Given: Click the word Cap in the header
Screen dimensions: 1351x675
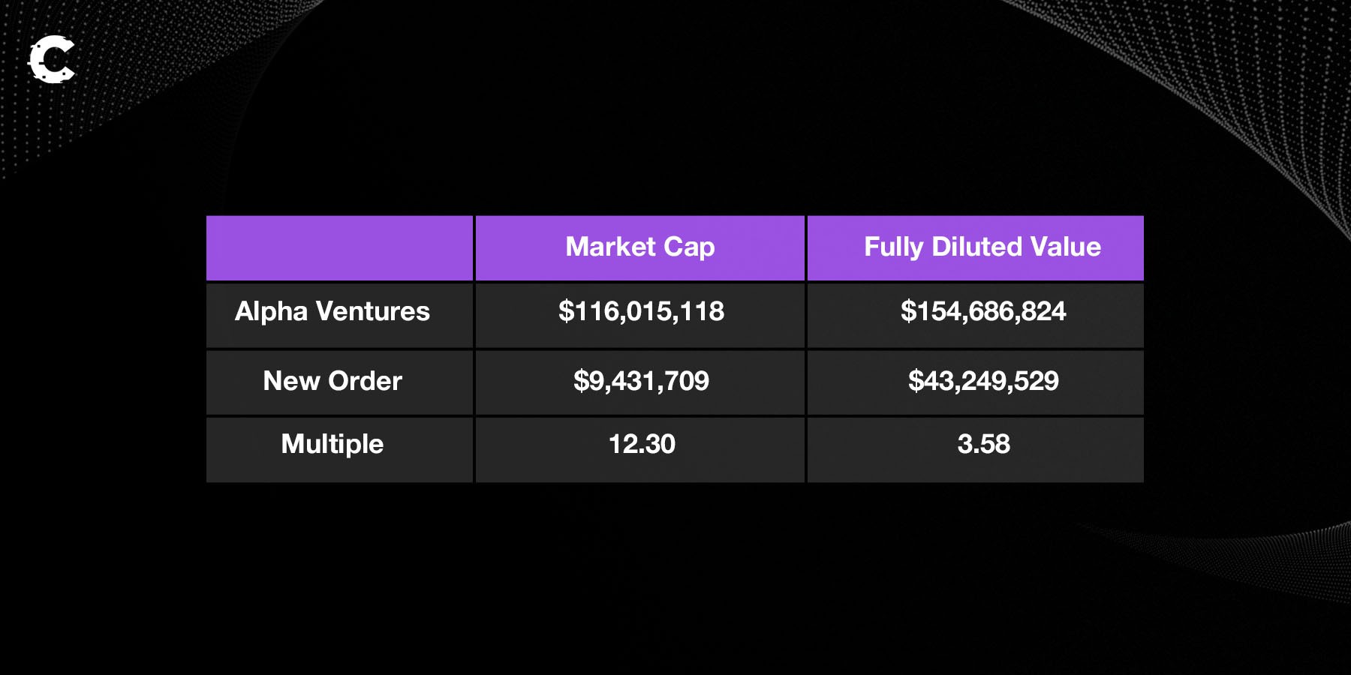Looking at the screenshot, I should (689, 247).
